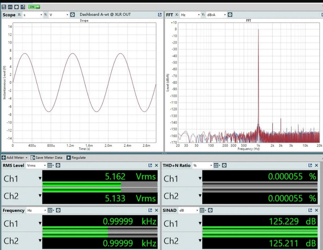The width and height of the screenshot is (323, 250).
Task: Open the SINAD dB unit dropdown
Action: [x=188, y=210]
